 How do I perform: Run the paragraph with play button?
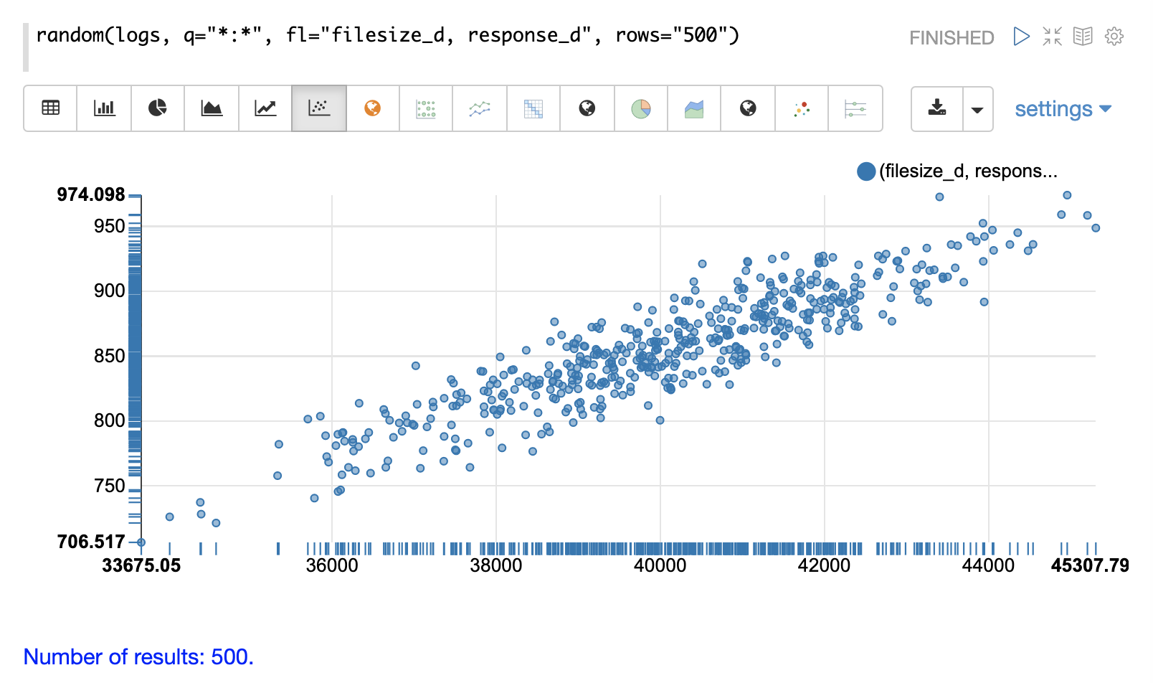(x=1021, y=37)
